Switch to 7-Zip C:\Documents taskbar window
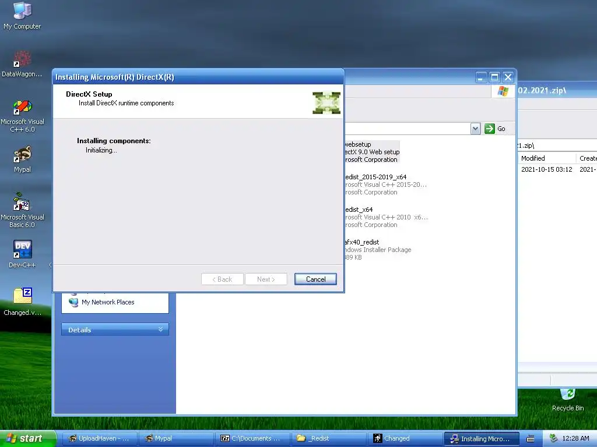The image size is (597, 447). [x=252, y=438]
